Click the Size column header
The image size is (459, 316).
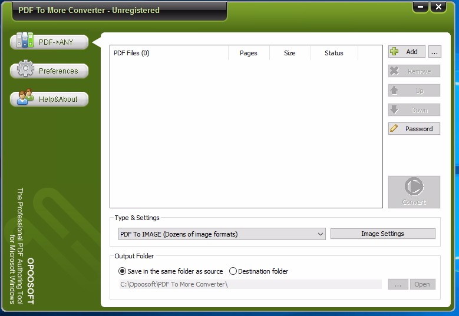[x=290, y=53]
